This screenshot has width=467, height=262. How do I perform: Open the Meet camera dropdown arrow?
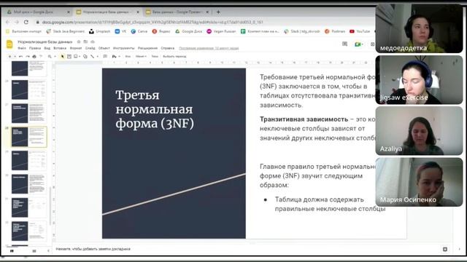[362, 44]
